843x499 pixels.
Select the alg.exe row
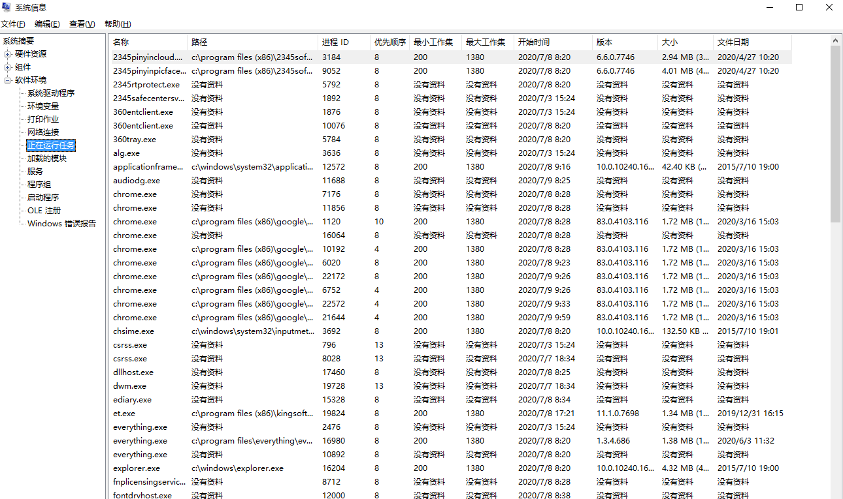tap(450, 153)
